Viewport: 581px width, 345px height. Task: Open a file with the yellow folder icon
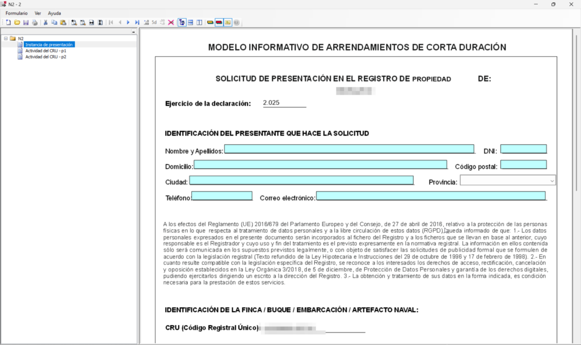(17, 23)
